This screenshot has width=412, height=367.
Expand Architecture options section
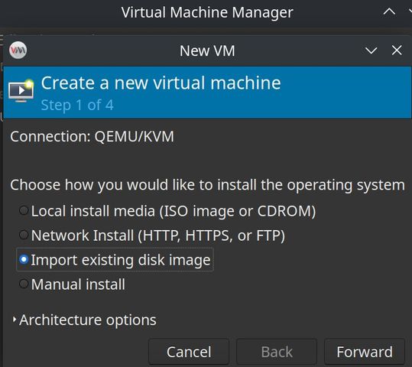pyautogui.click(x=84, y=320)
